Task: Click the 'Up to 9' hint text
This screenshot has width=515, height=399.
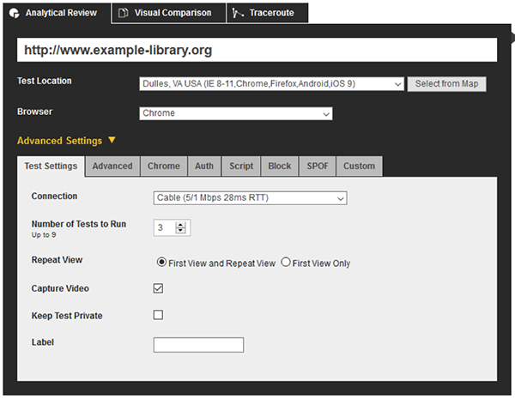Action: (x=44, y=235)
